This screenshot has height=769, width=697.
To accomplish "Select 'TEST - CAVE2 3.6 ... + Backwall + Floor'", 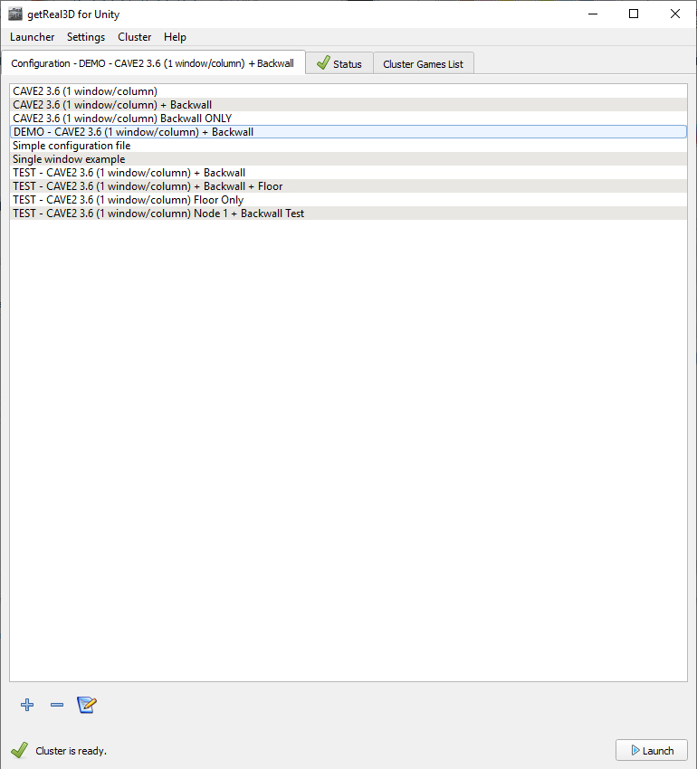I will 348,186.
